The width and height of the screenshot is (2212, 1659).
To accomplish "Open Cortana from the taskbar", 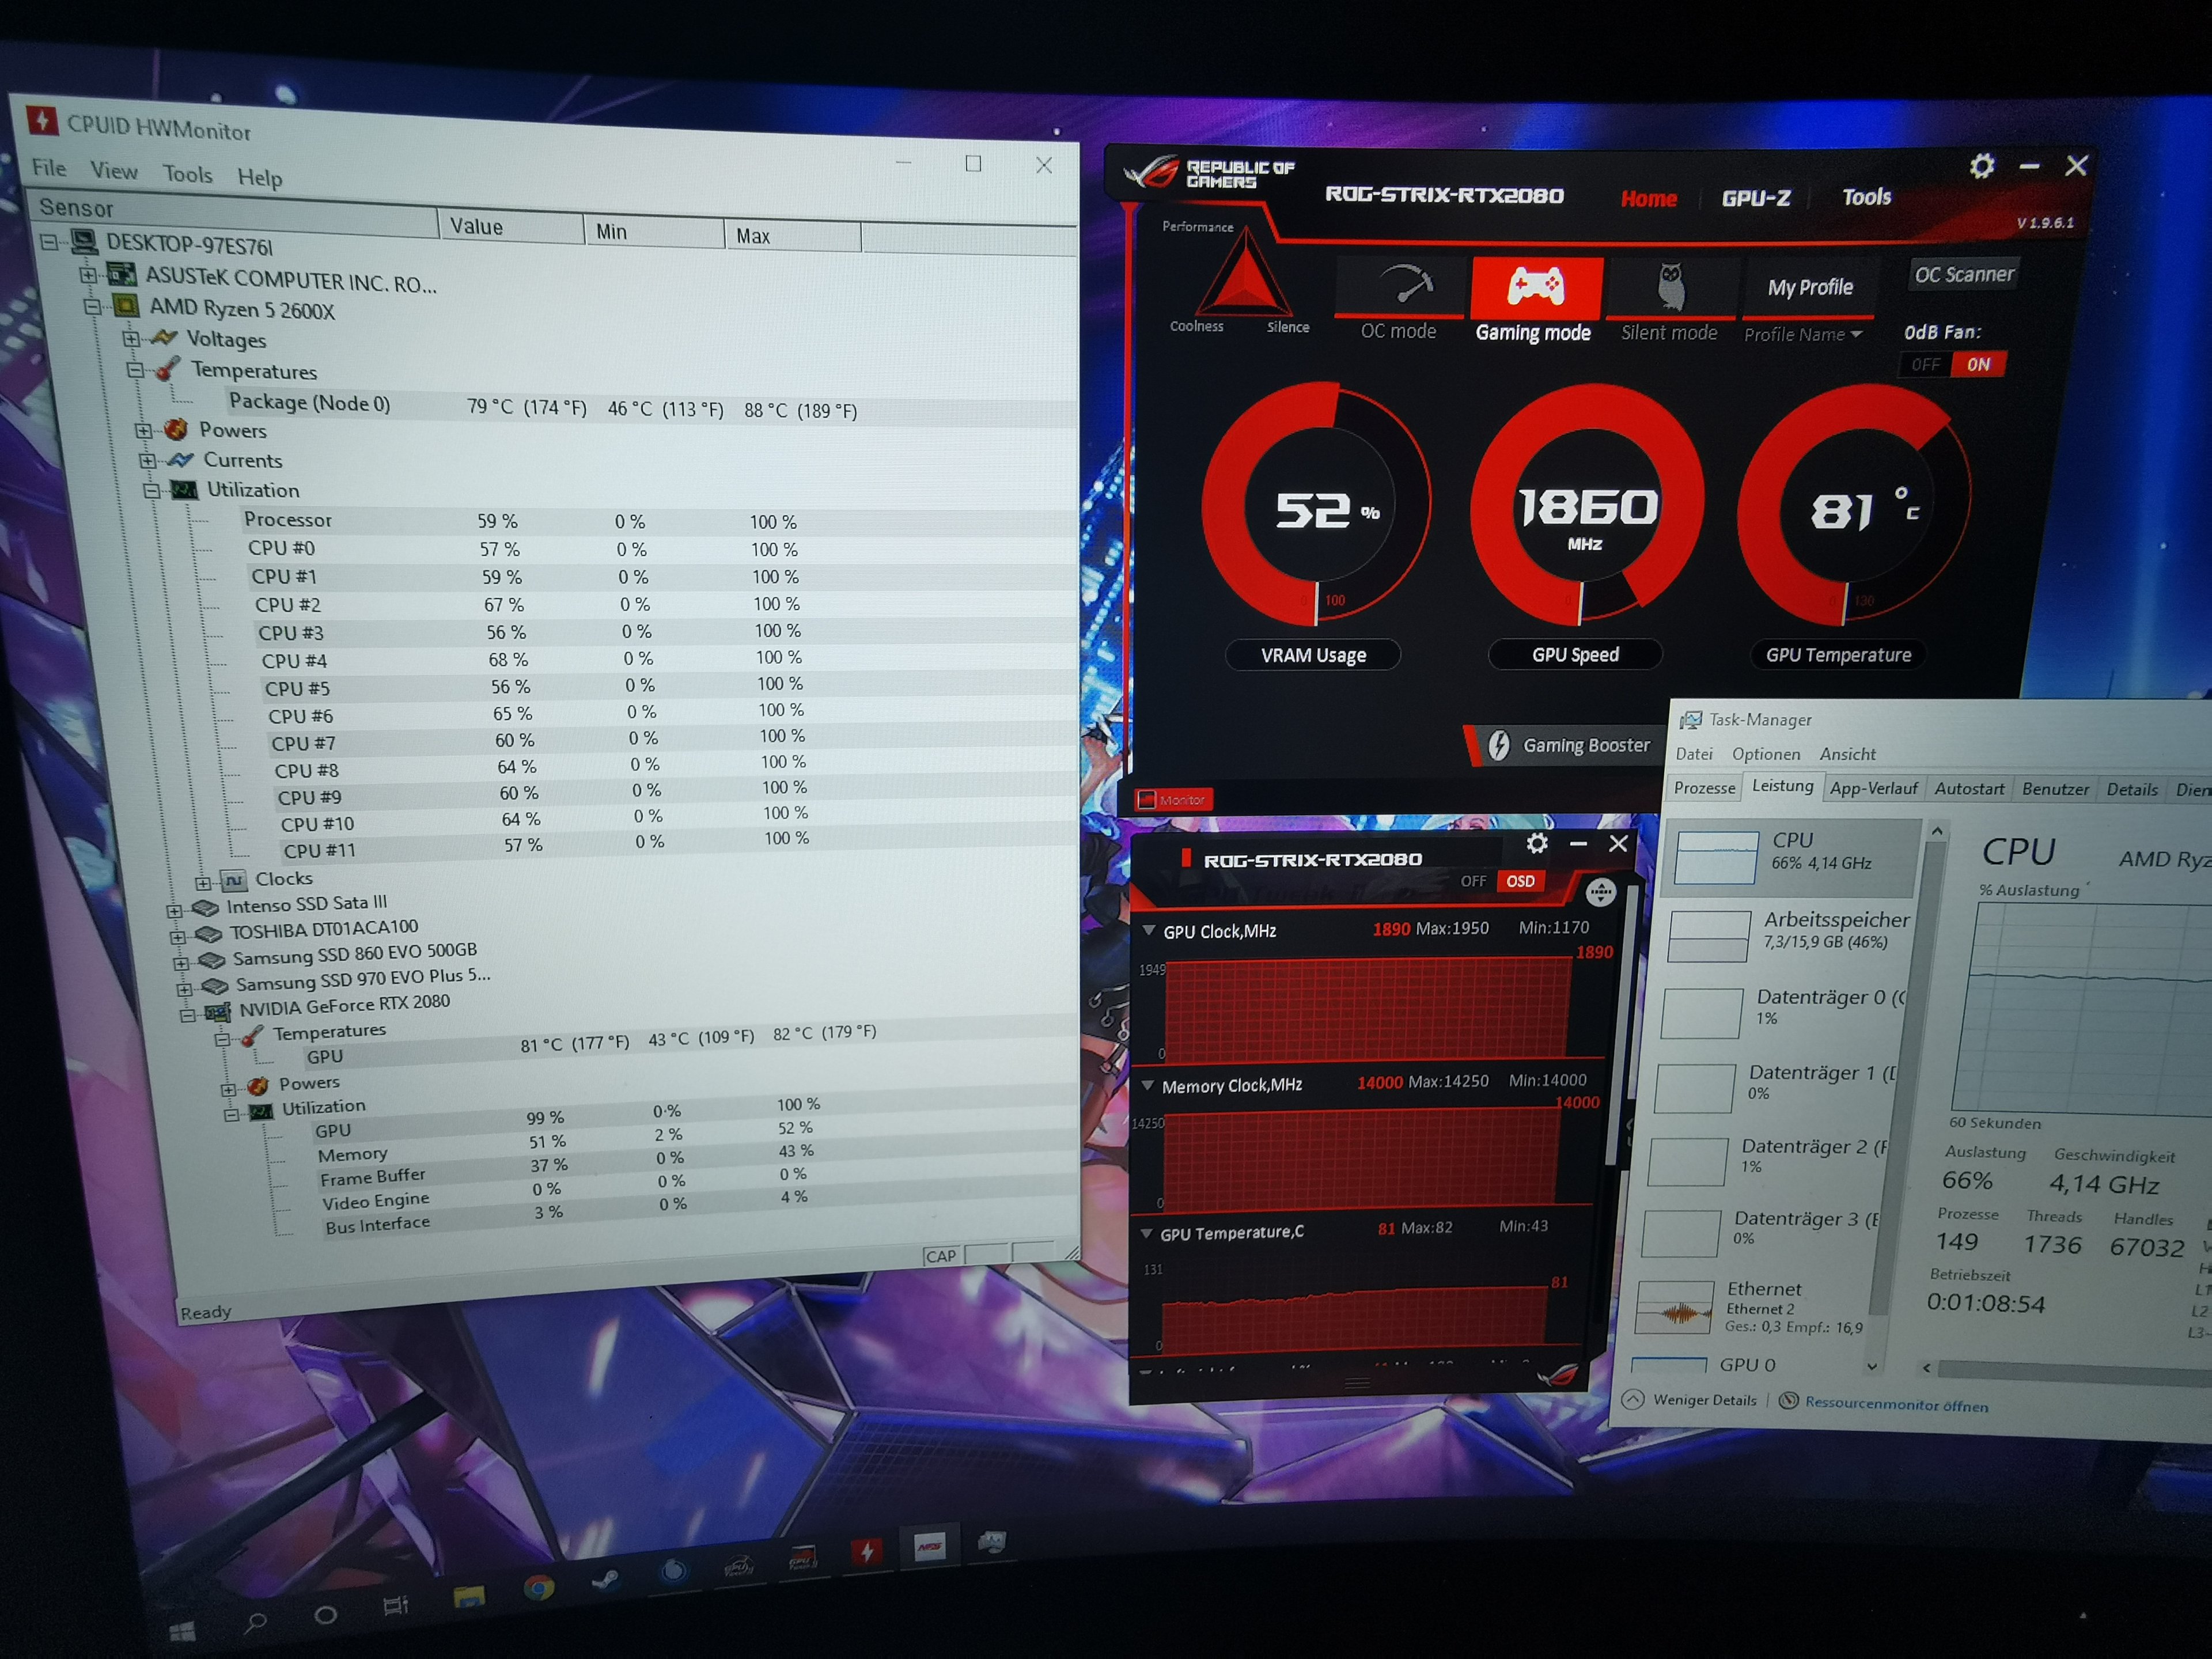I will coord(325,1615).
